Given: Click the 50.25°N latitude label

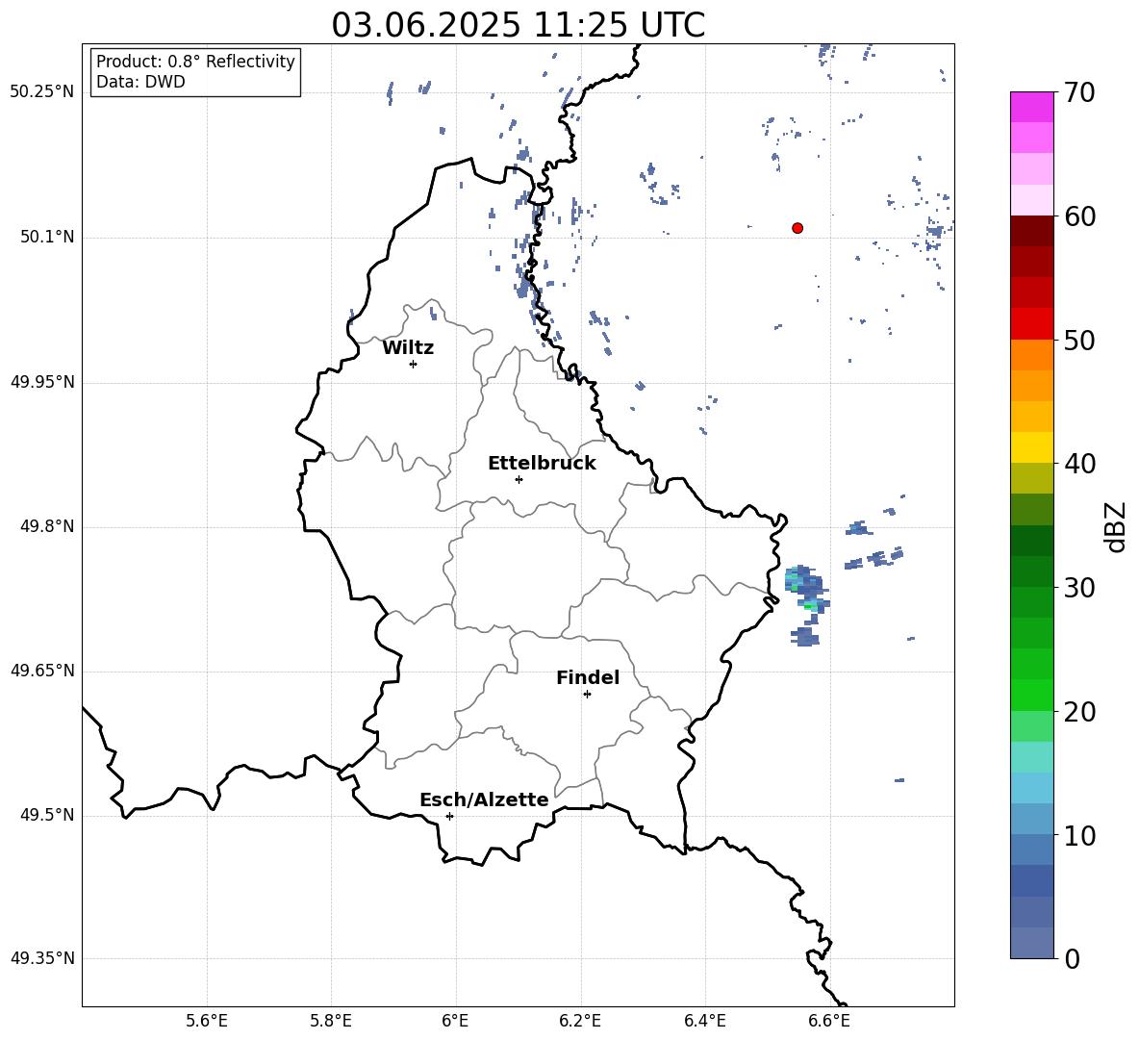Looking at the screenshot, I should [x=42, y=92].
